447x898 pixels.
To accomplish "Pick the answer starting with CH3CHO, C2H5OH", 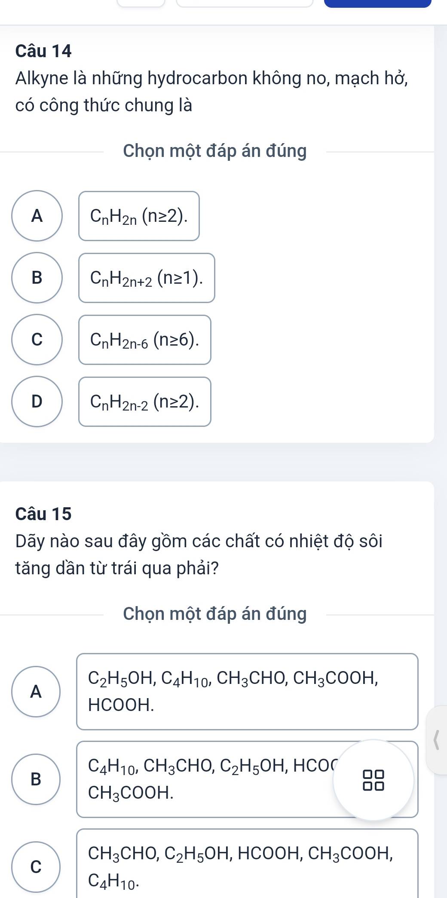I will pos(247,864).
